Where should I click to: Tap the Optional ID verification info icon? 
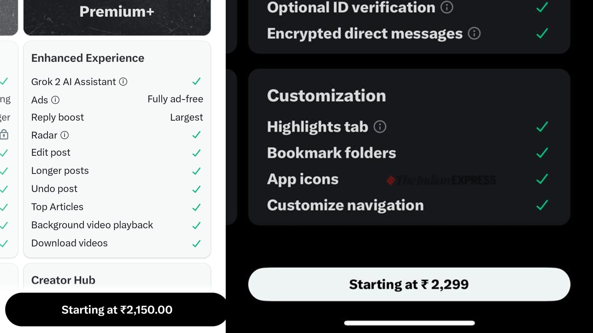[x=447, y=7]
